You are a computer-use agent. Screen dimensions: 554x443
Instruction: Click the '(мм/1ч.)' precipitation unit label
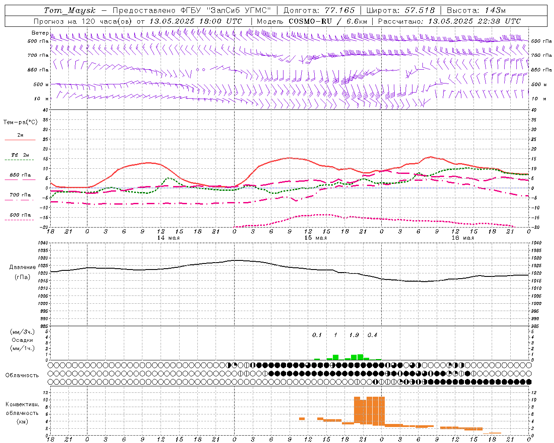(x=23, y=348)
